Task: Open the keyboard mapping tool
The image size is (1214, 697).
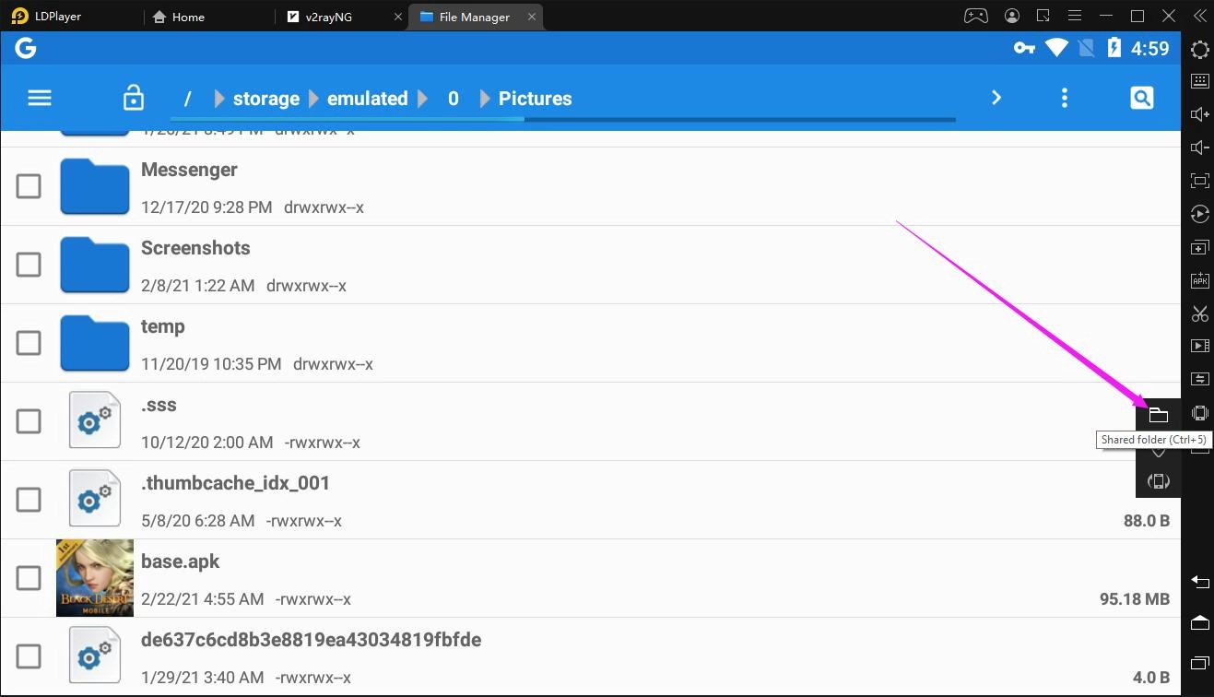Action: (1199, 83)
